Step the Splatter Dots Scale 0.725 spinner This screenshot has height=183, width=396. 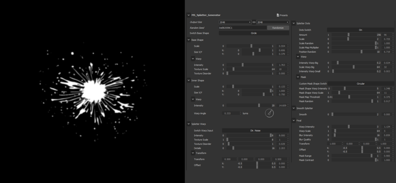pyautogui.click(x=393, y=39)
